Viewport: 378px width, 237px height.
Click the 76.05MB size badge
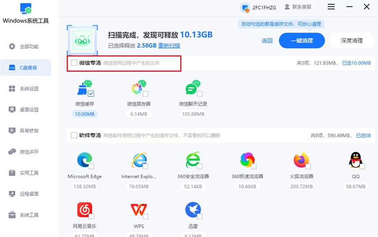[139, 186]
